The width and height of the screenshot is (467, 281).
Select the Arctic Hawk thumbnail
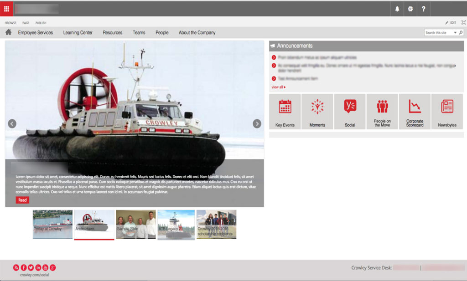coord(94,224)
